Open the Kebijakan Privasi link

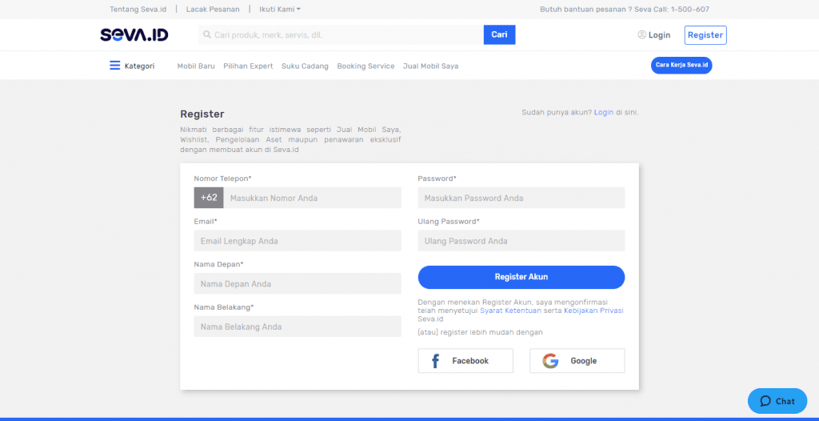tap(594, 311)
